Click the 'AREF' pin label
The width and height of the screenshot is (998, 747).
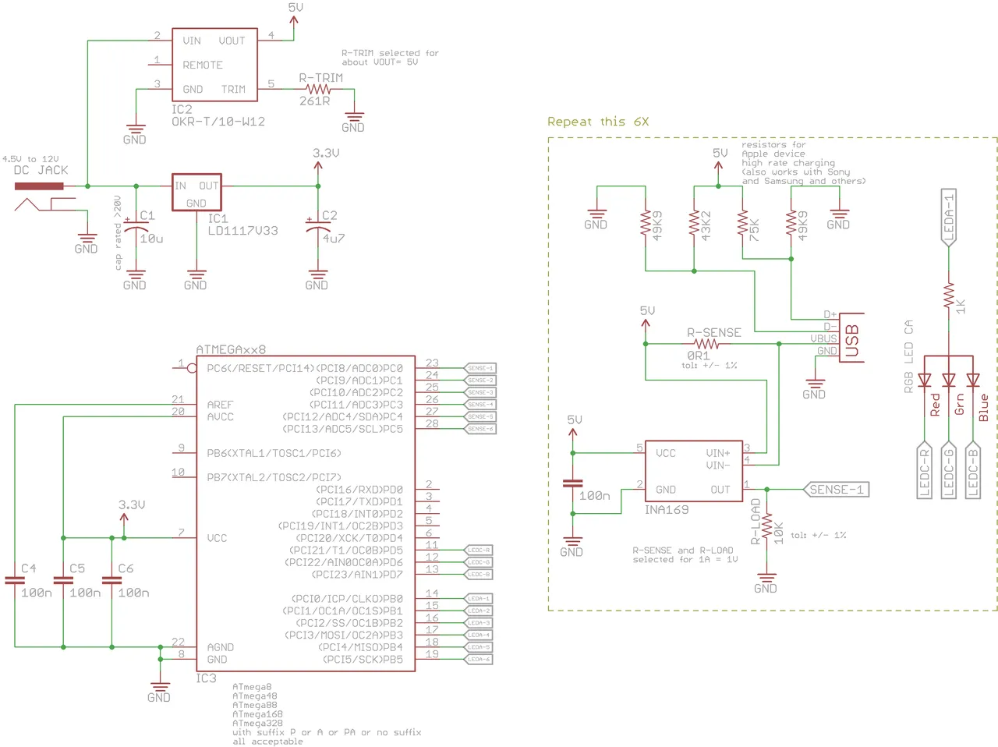coord(221,405)
